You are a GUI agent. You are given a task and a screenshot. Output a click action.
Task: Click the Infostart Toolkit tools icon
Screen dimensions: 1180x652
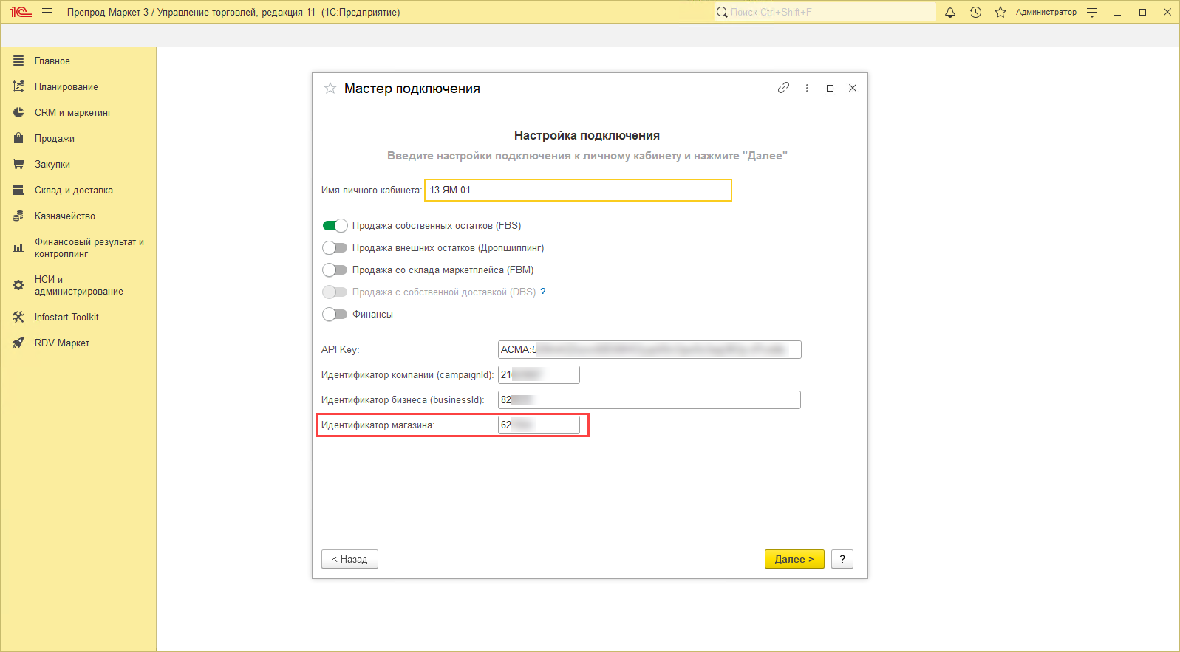pyautogui.click(x=18, y=317)
